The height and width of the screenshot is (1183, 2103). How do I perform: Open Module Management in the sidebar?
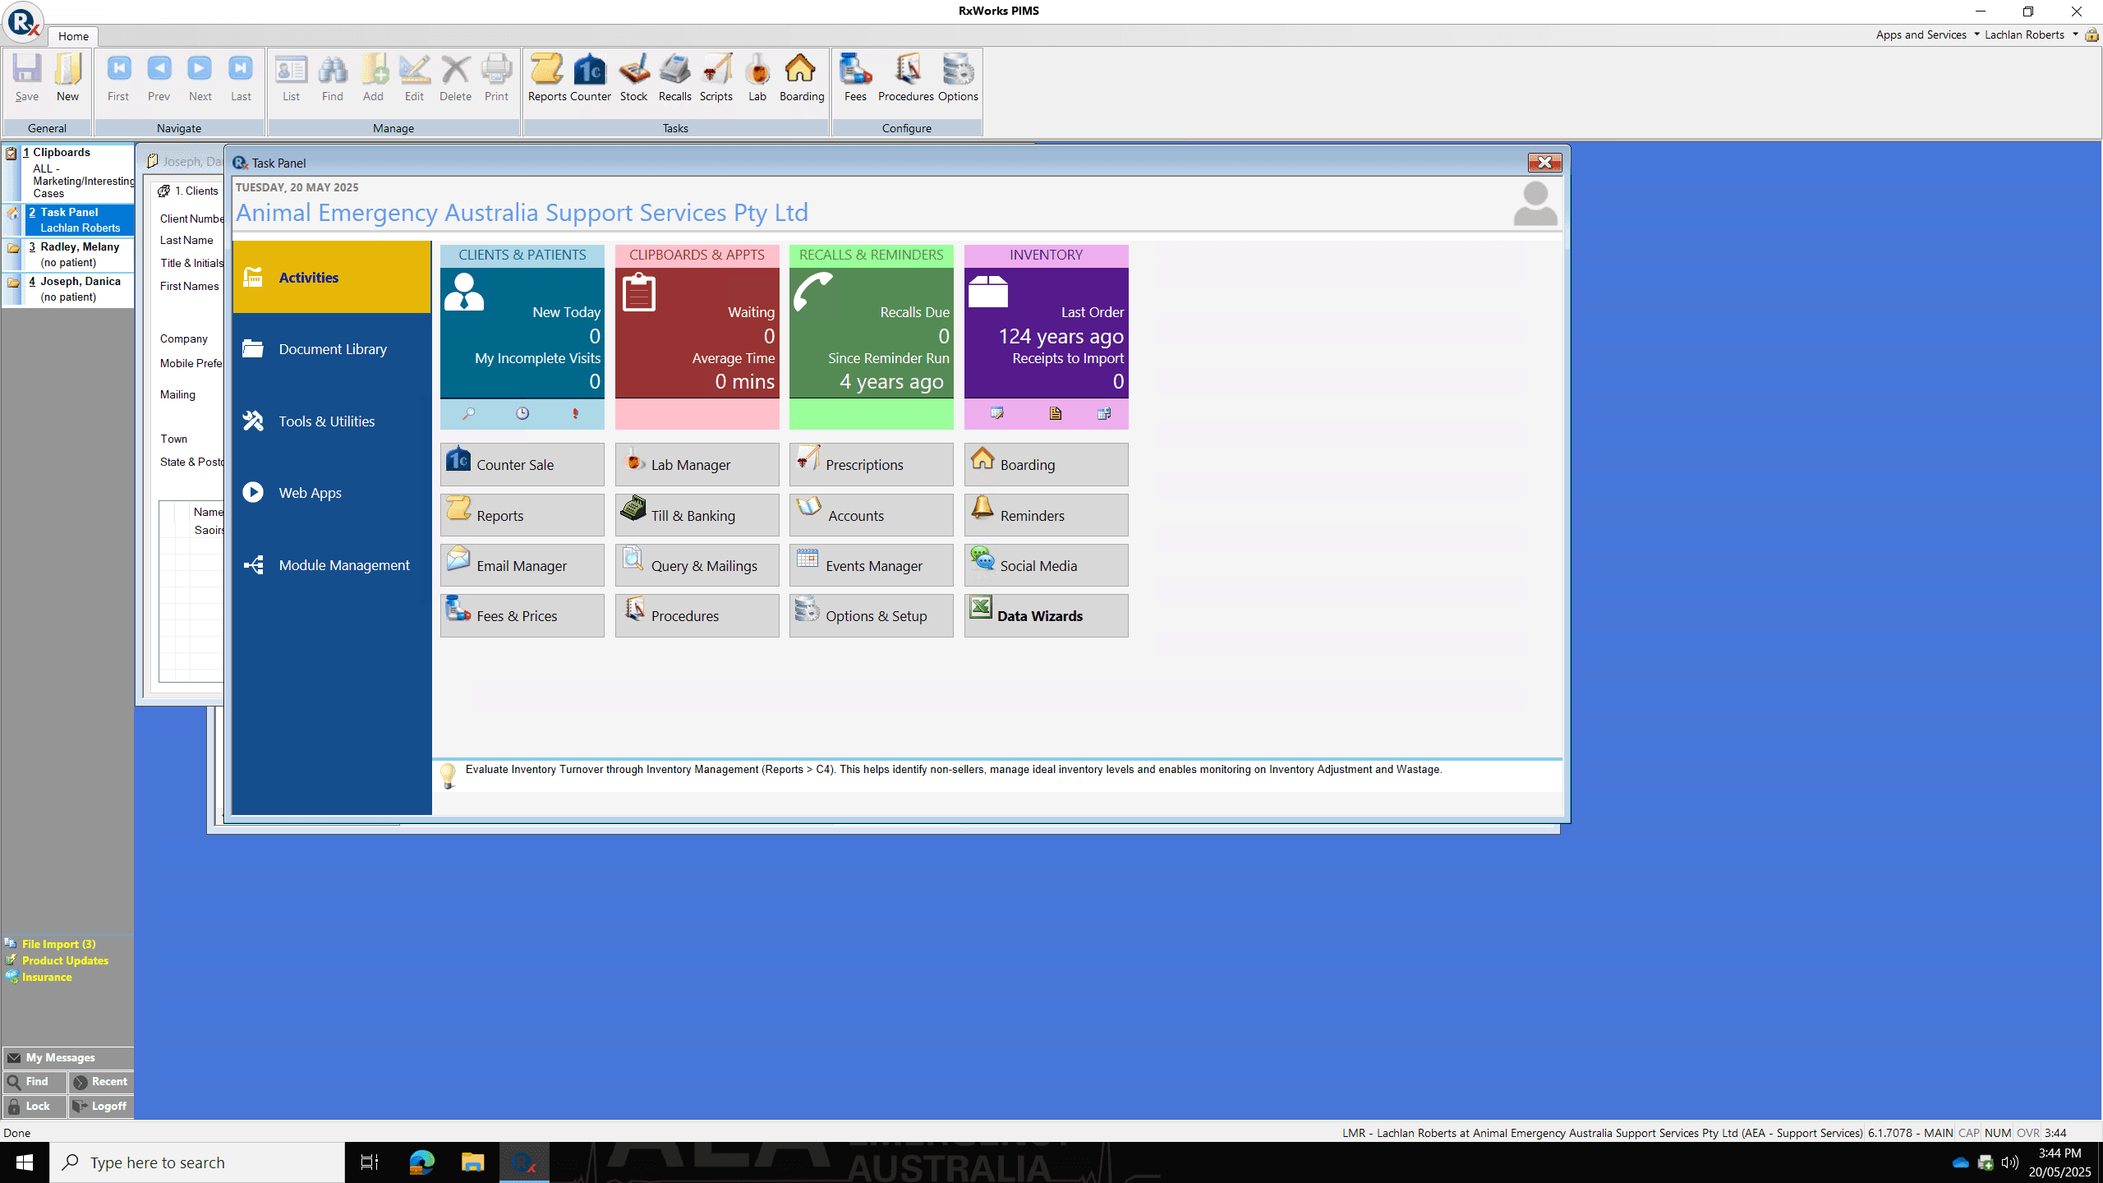click(332, 564)
